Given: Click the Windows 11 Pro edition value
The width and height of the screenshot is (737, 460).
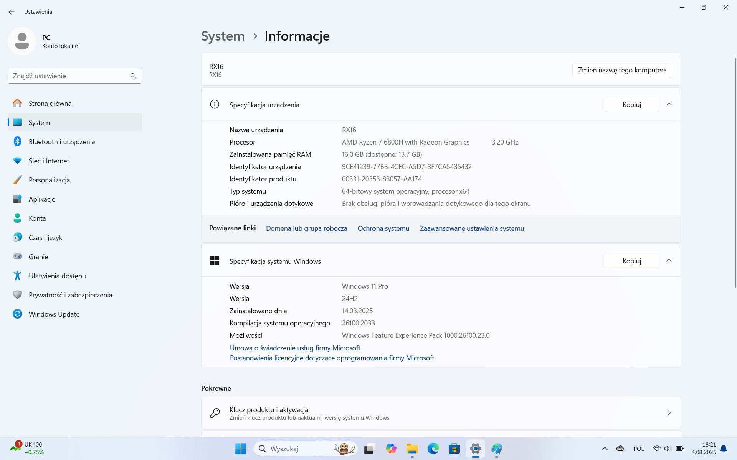Looking at the screenshot, I should click(x=365, y=286).
